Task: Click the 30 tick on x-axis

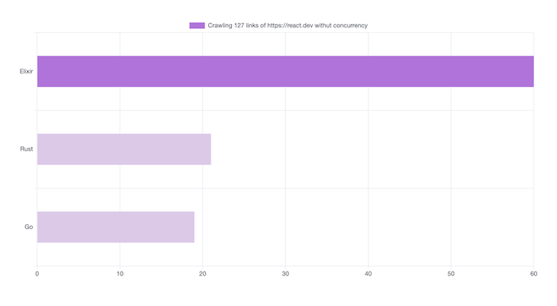Action: point(285,274)
